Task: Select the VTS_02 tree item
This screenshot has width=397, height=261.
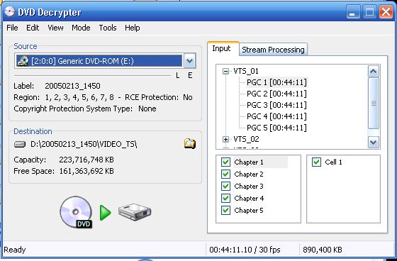Action: (246, 139)
